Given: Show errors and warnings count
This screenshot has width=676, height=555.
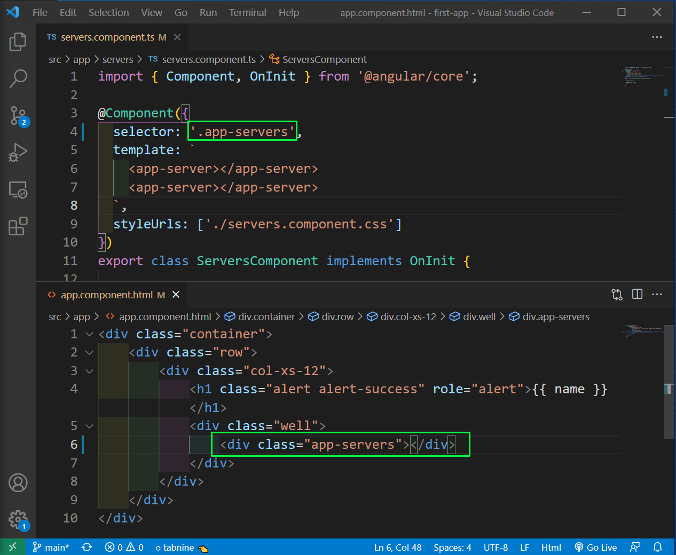Looking at the screenshot, I should point(124,548).
